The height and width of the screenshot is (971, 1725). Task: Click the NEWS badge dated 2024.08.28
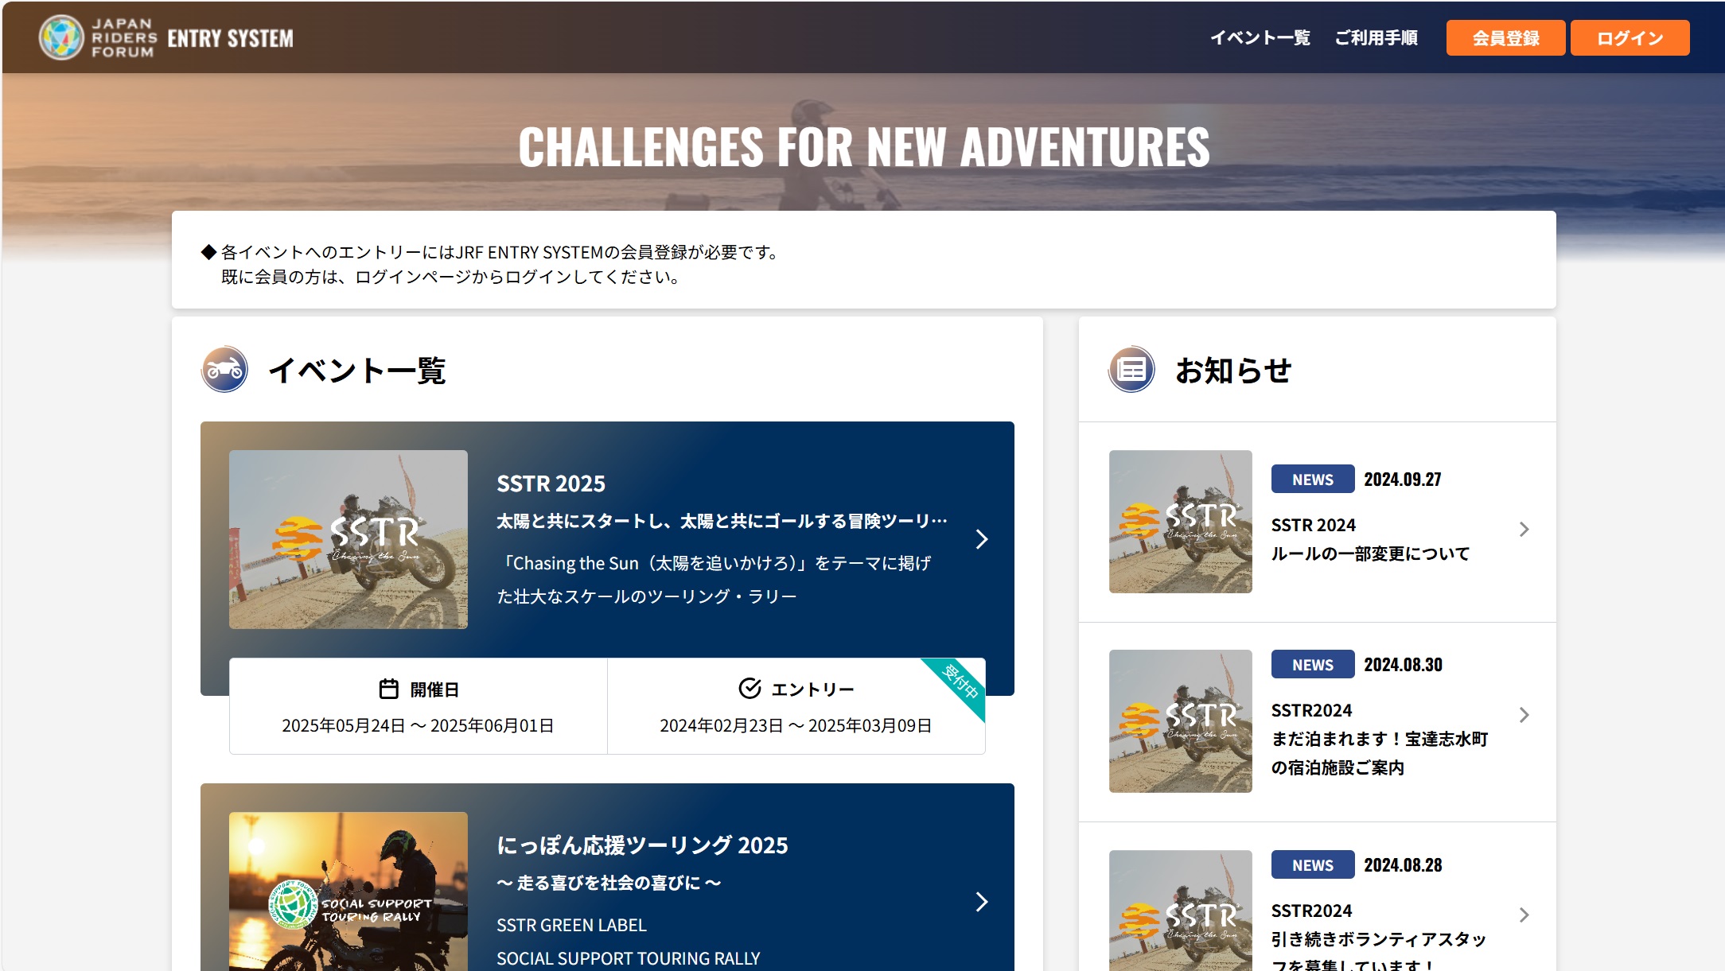(x=1313, y=865)
